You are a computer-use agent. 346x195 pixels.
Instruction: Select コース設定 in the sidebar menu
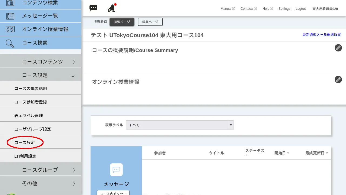click(x=24, y=142)
